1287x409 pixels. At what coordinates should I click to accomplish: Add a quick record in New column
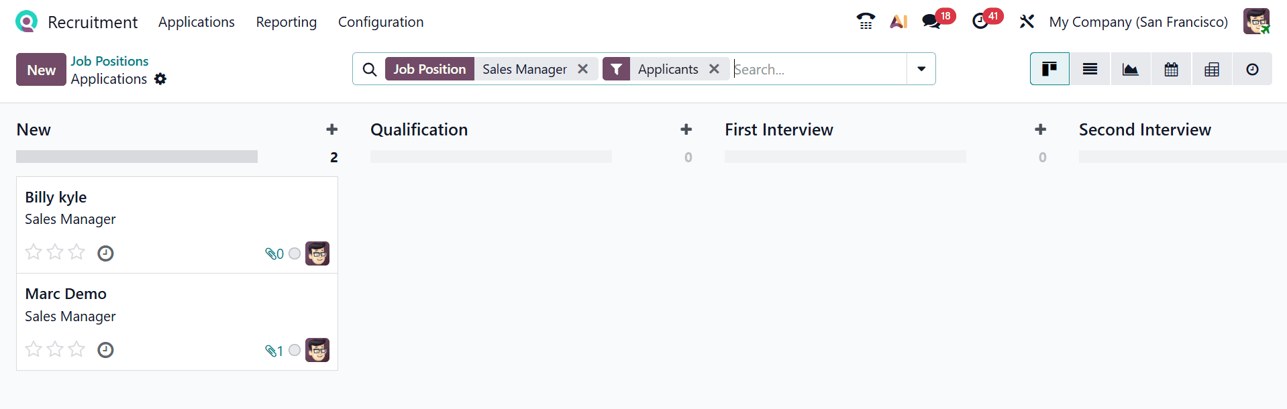(x=331, y=129)
